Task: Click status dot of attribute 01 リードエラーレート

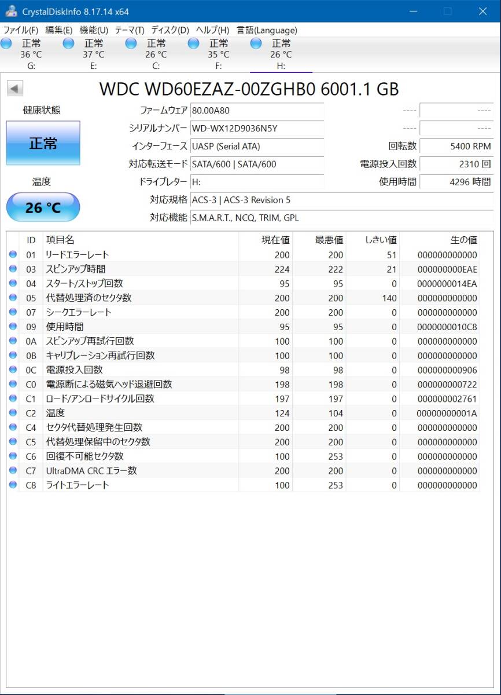Action: point(13,255)
